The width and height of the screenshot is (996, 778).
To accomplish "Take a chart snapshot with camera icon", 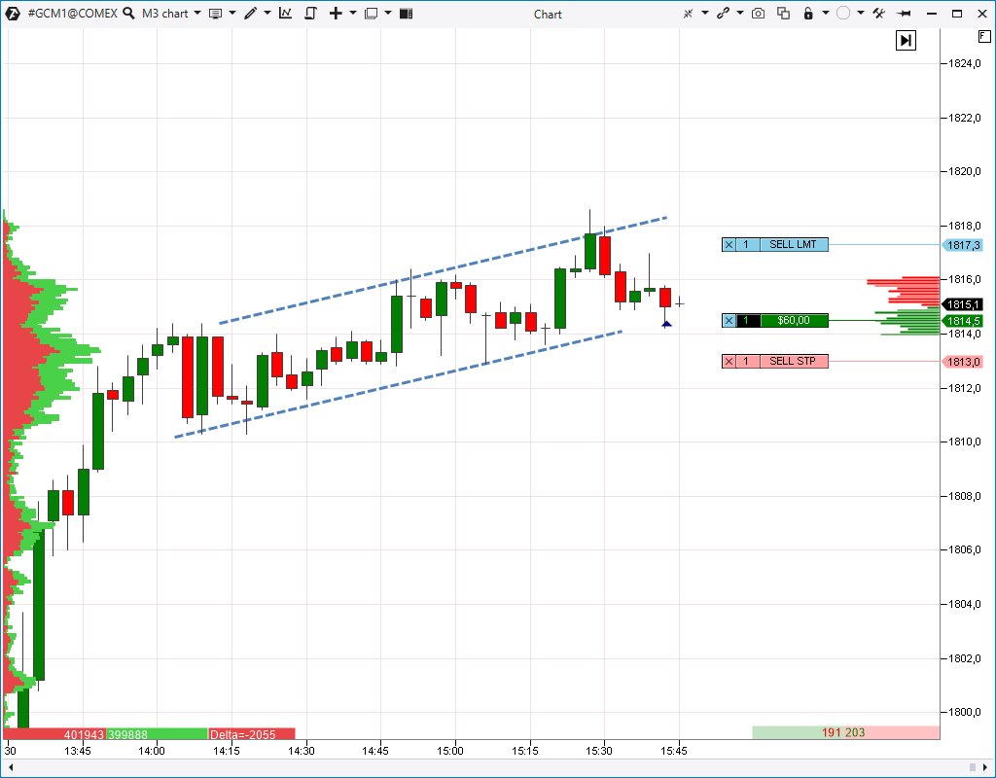I will 758,14.
